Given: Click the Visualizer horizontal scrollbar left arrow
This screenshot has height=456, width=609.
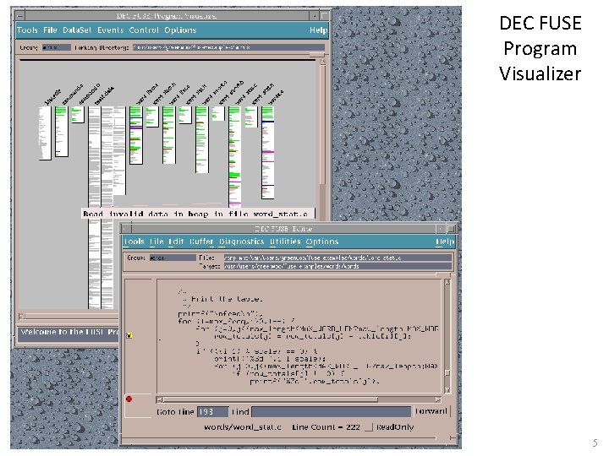Looking at the screenshot, I should (22, 316).
